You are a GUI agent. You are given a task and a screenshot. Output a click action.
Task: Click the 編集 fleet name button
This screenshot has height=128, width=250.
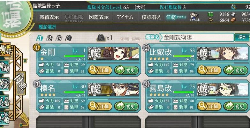pyautogui.click(x=242, y=37)
